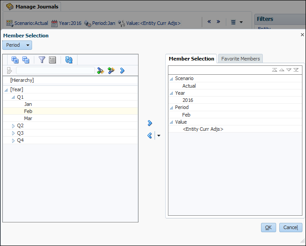Click the small arrow beside search icons
The image size is (306, 246).
122,71
